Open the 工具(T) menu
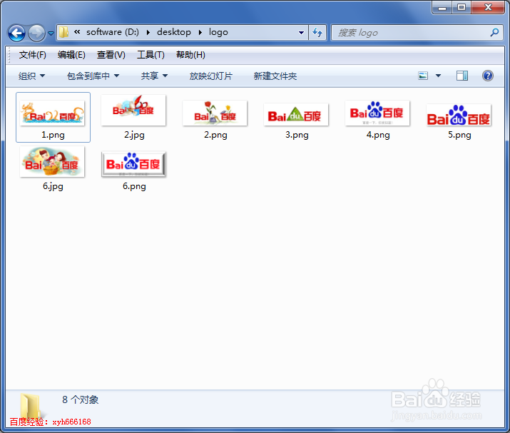This screenshot has height=433, width=510. 151,55
